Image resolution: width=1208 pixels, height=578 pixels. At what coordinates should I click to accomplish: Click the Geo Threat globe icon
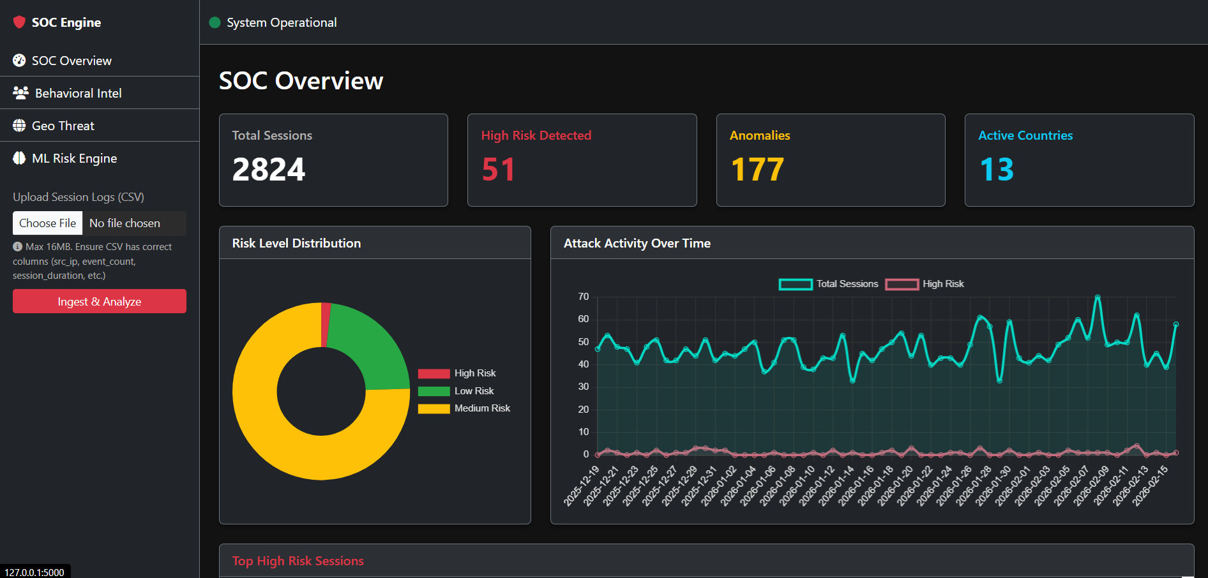pos(19,126)
